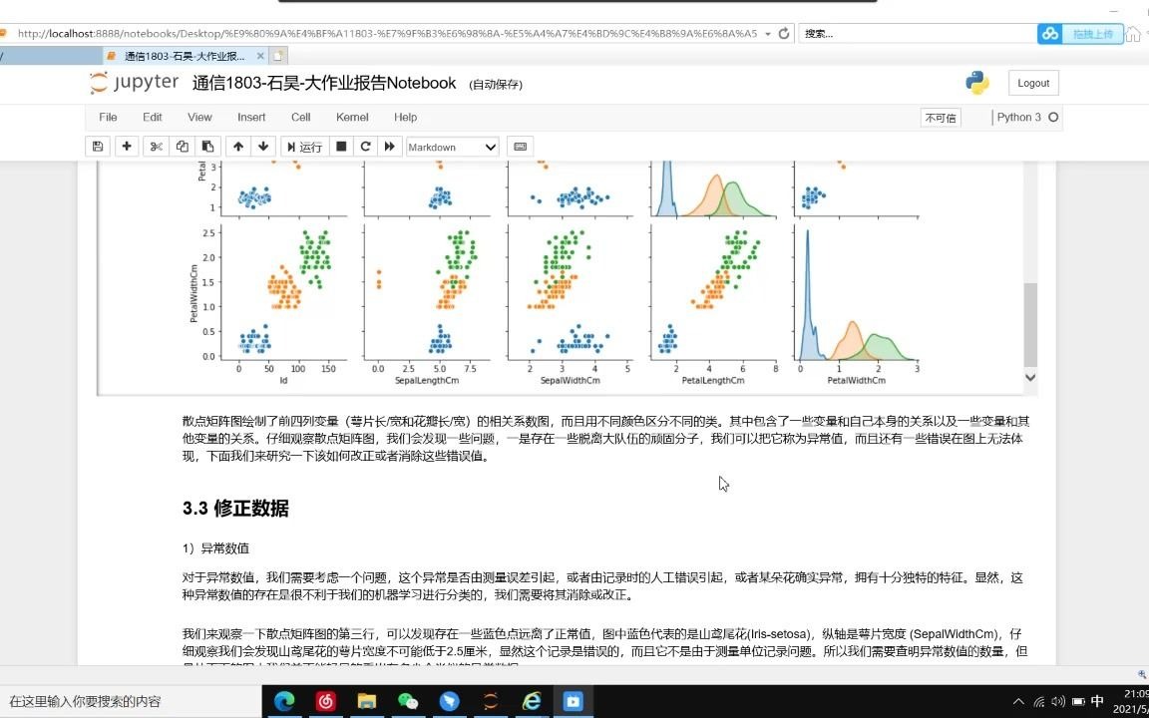Open the Kernel menu

[351, 117]
